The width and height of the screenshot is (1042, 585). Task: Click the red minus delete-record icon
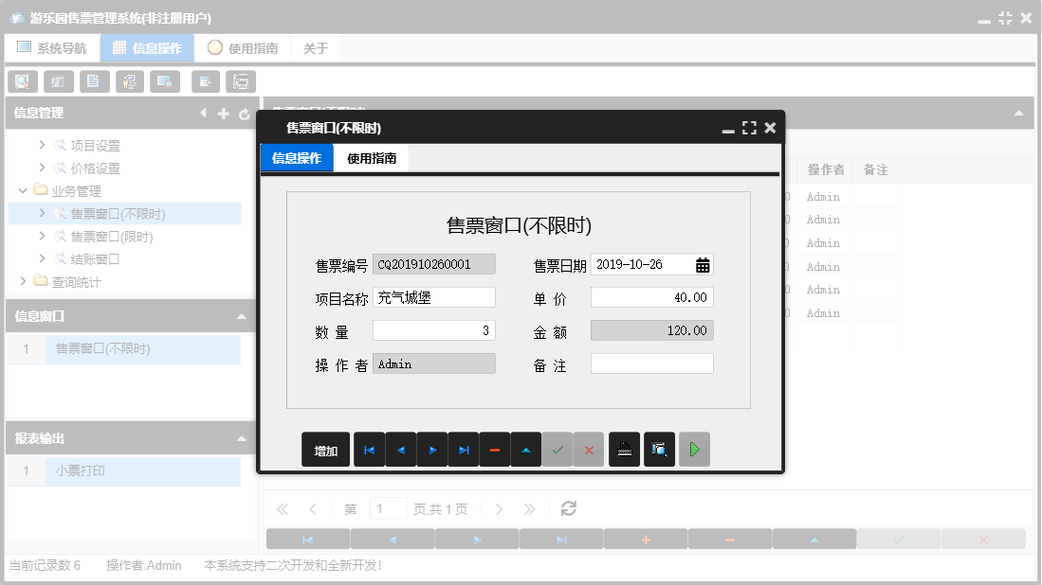(494, 449)
